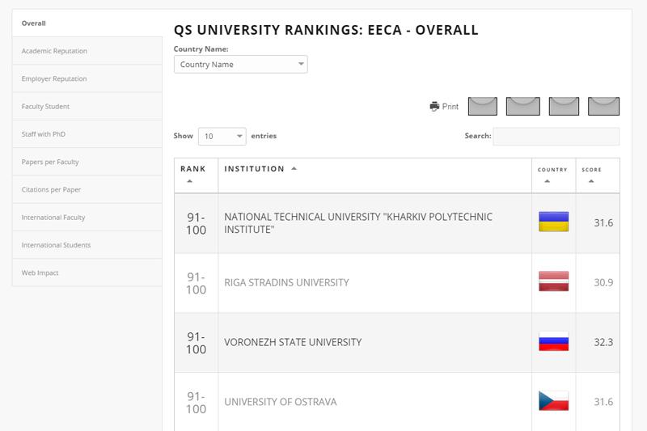647x431 pixels.
Task: Click the Ukraine flag in the Kharkiv row
Action: 553,222
